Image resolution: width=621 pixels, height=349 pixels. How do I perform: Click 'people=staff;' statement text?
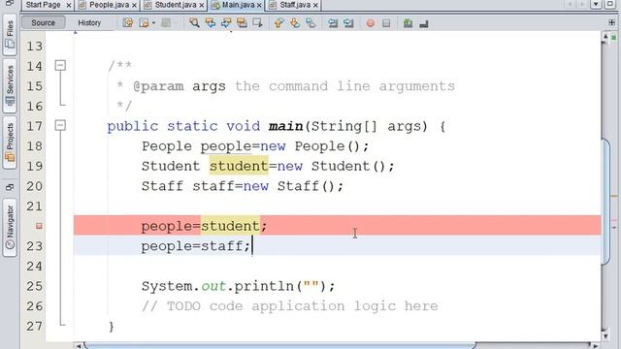pyautogui.click(x=196, y=246)
